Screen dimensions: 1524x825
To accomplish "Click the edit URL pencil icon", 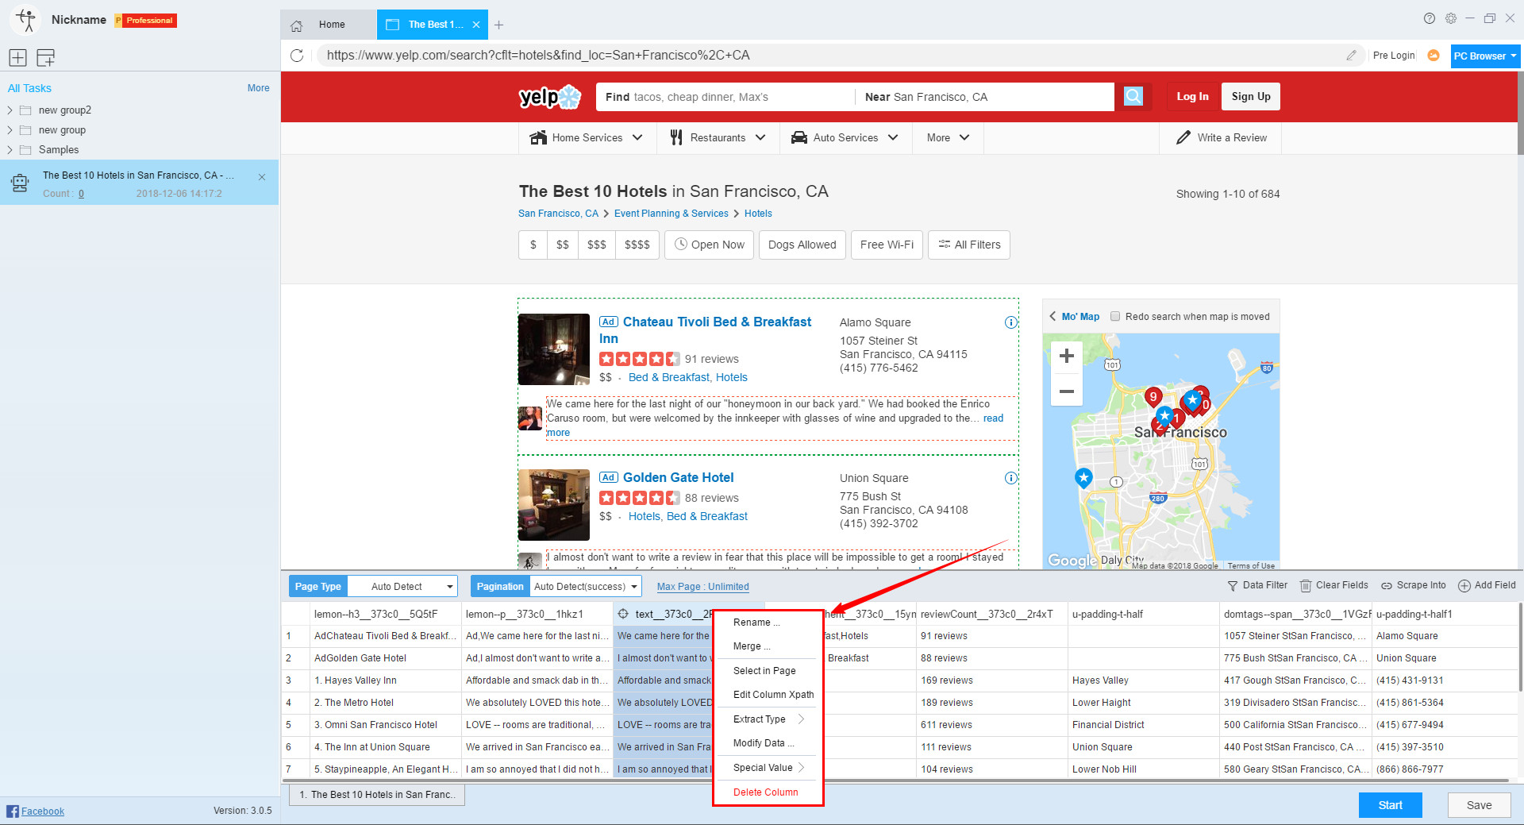I will pos(1351,55).
